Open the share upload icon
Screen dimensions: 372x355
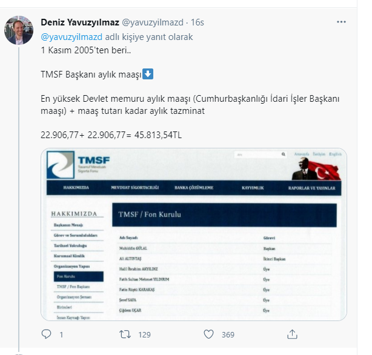click(292, 334)
